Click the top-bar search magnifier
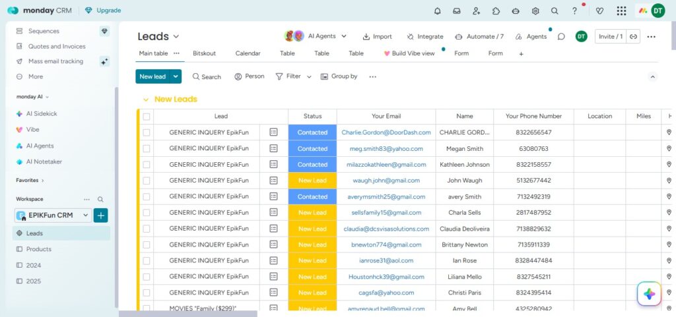Viewport: 676px width, 317px height. (x=555, y=11)
